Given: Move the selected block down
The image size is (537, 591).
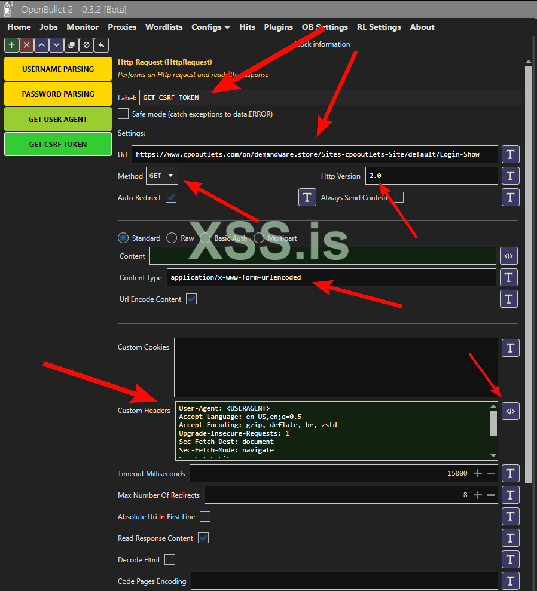Looking at the screenshot, I should 56,45.
